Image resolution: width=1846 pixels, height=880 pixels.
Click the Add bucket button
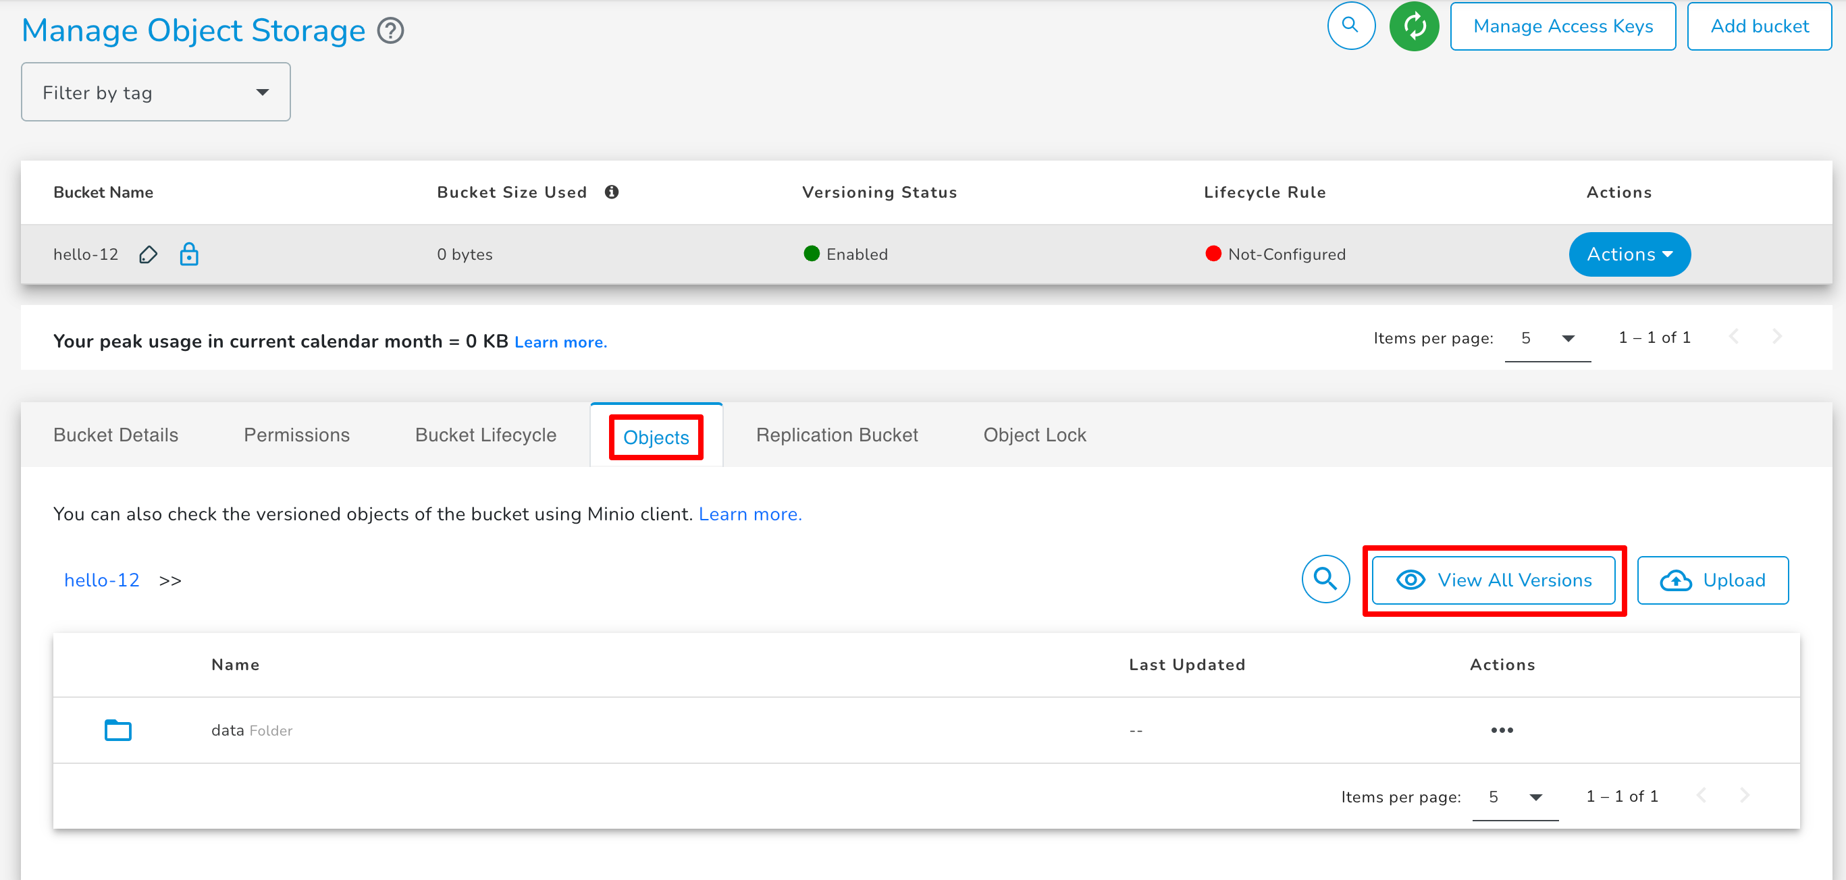(1760, 26)
